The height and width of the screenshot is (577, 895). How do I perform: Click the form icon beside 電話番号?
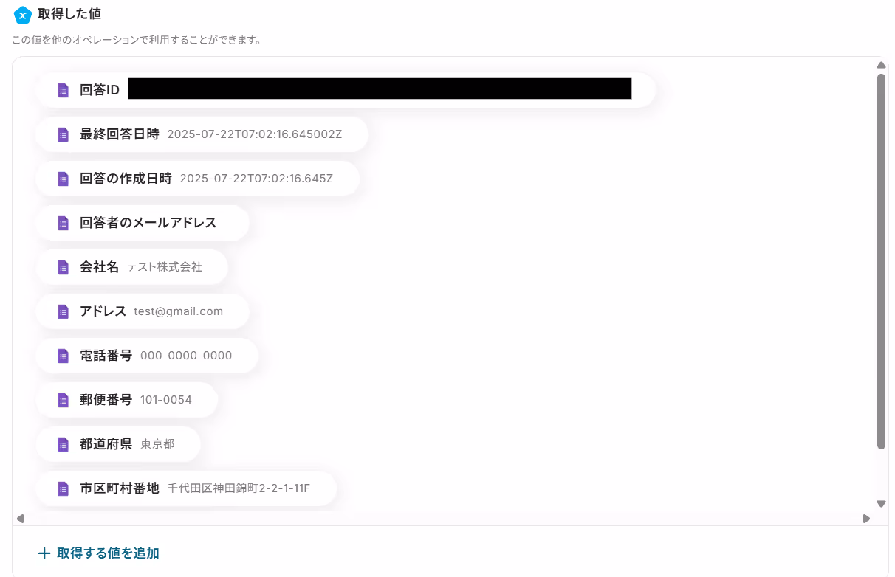(x=64, y=356)
